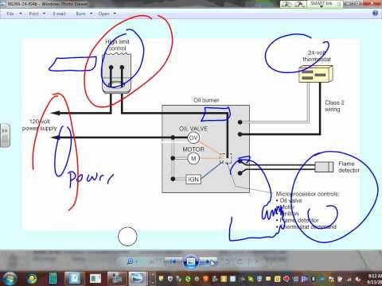Open the Windows Photo Viewer taskbar button
Screen dimensions: 382x286
click(138, 279)
